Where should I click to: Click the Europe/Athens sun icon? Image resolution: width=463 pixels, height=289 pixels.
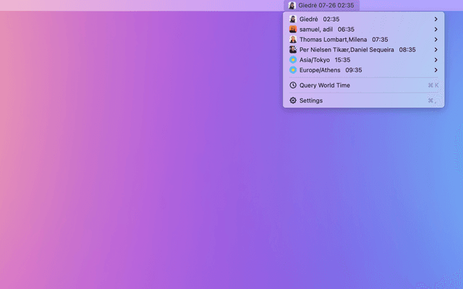tap(293, 70)
